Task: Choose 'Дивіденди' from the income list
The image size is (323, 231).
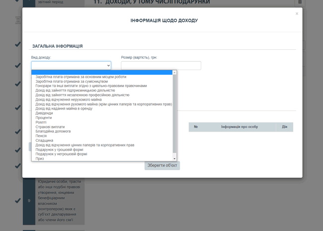Action: click(x=44, y=113)
